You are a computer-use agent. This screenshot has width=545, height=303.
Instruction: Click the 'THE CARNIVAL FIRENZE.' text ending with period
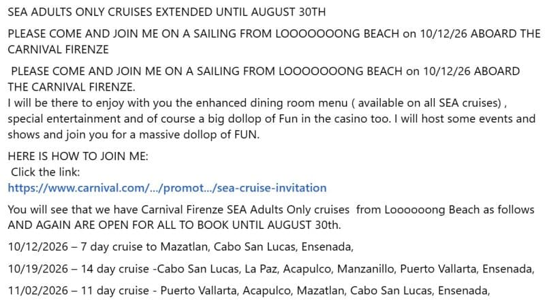[72, 87]
